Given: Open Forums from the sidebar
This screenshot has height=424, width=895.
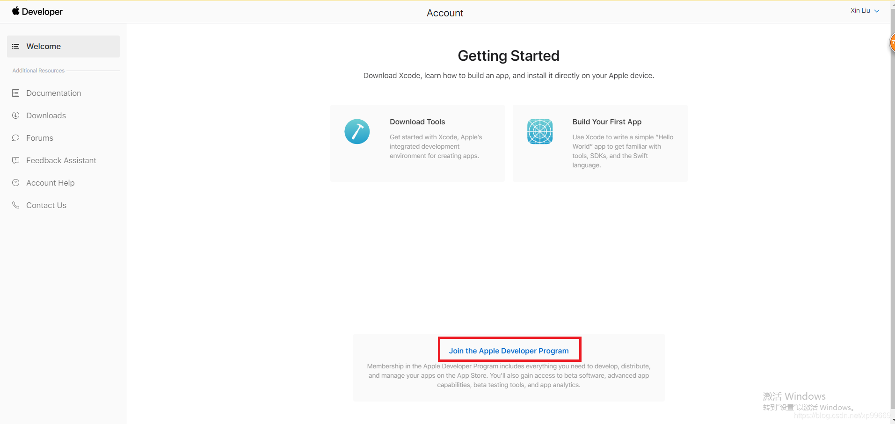Looking at the screenshot, I should click(40, 138).
